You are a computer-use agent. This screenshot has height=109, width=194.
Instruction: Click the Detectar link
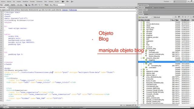[x=65, y=10]
